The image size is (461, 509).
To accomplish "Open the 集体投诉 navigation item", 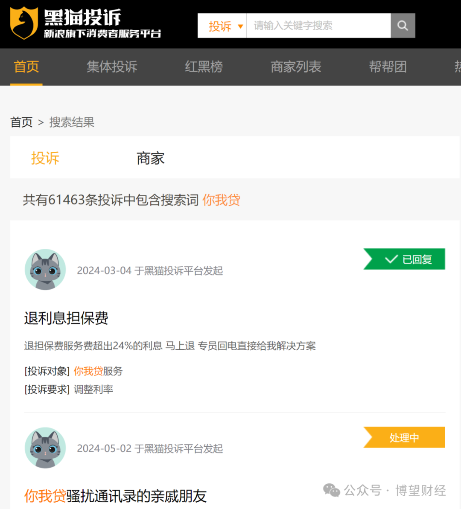I will (x=112, y=67).
